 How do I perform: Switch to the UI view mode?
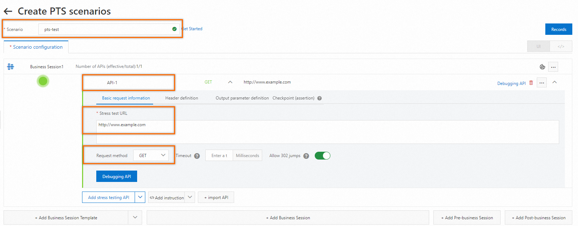(538, 47)
